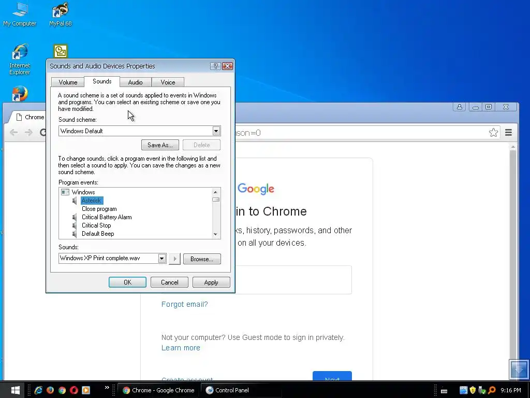The image size is (530, 398).
Task: Click program events scroll up arrow
Action: pyautogui.click(x=216, y=192)
